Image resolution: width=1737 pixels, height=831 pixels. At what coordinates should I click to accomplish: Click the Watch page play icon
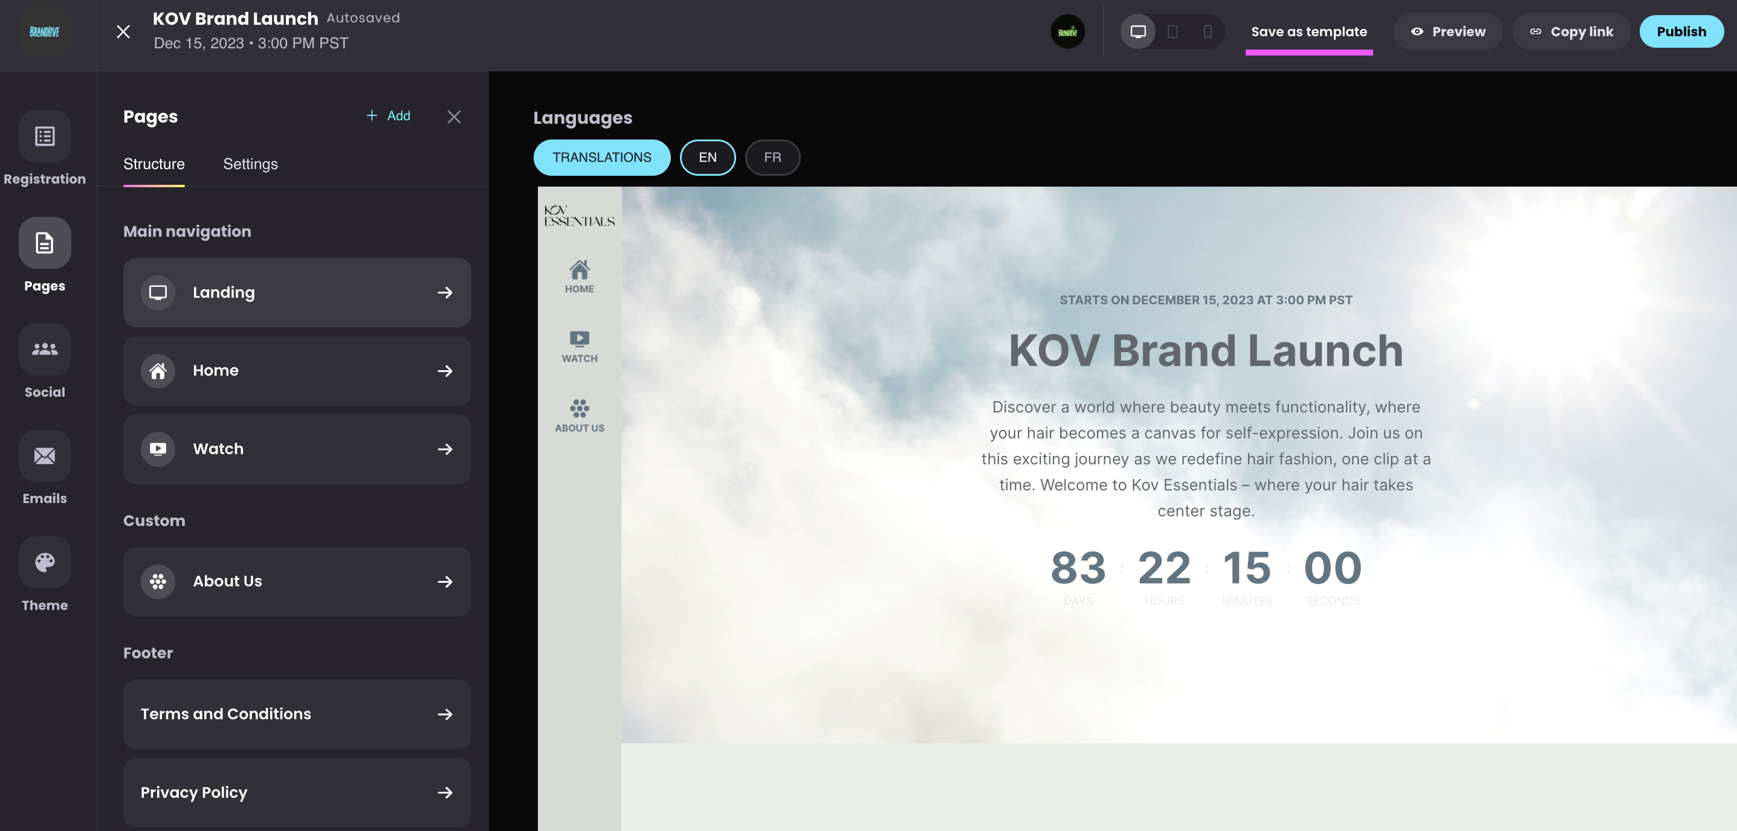[158, 449]
